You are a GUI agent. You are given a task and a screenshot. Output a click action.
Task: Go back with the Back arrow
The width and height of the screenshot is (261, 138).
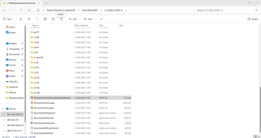point(5,10)
